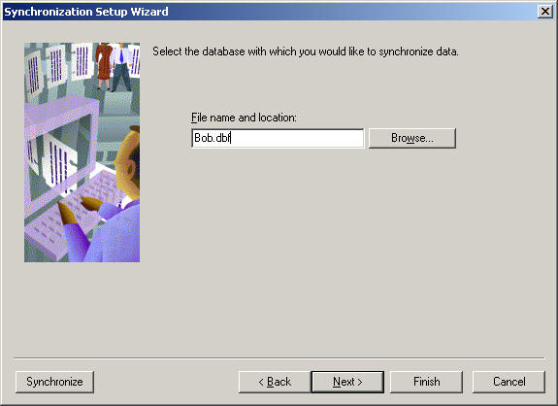This screenshot has height=406, width=558.
Task: Advance the wizard with Next
Action: click(347, 382)
